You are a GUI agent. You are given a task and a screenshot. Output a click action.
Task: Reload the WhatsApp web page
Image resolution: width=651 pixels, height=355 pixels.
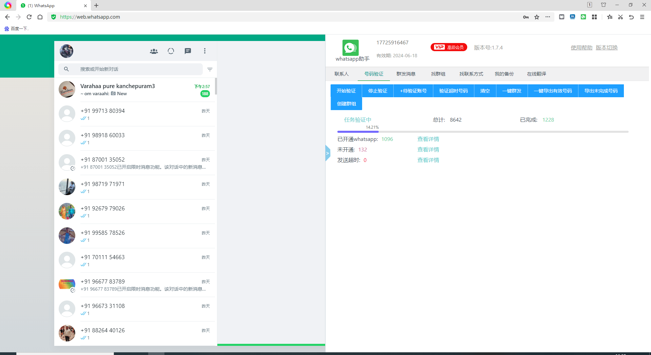tap(29, 17)
